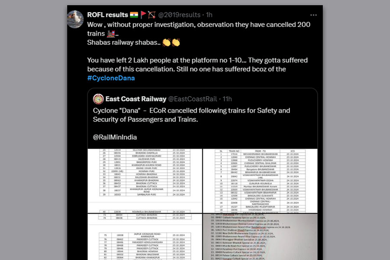The image size is (390, 260).
Task: Open top-right Secunderabad-Bhubaneswar train table image
Action: pyautogui.click(x=260, y=180)
